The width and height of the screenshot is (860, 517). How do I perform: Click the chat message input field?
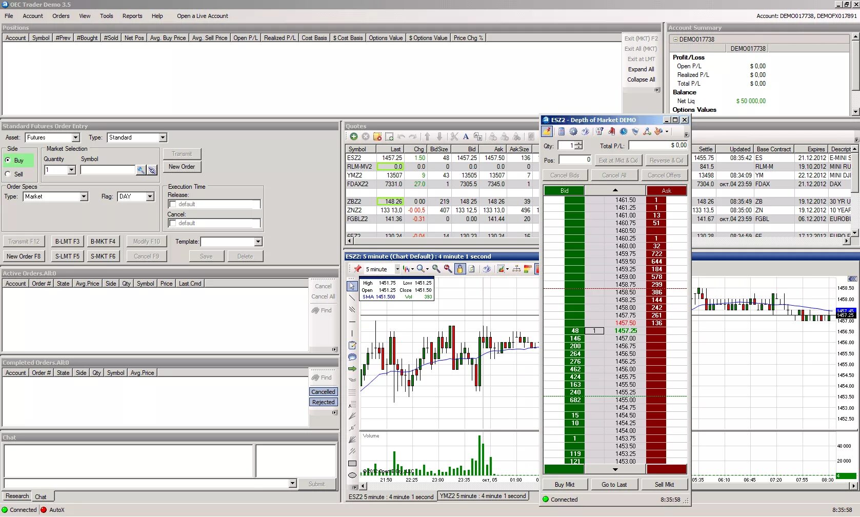146,483
